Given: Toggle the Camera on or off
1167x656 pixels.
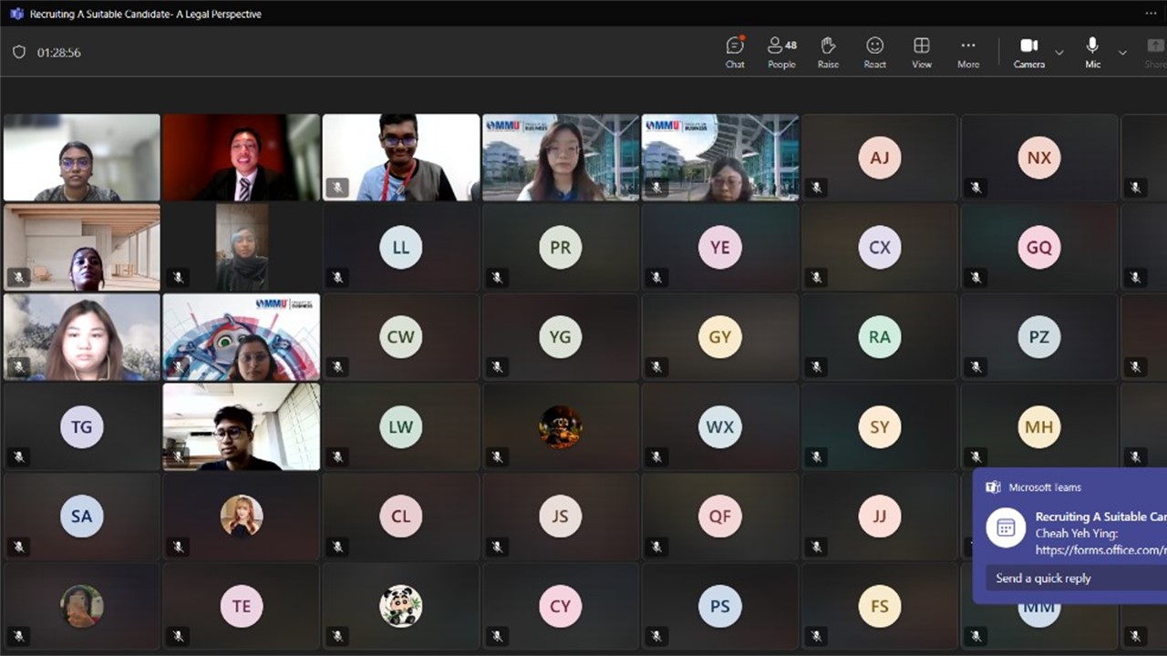Looking at the screenshot, I should [x=1029, y=52].
